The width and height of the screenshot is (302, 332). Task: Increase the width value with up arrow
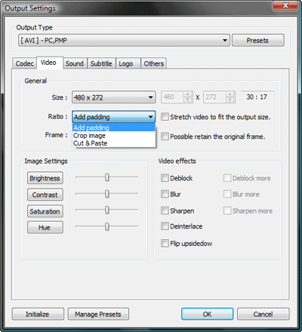(187, 94)
